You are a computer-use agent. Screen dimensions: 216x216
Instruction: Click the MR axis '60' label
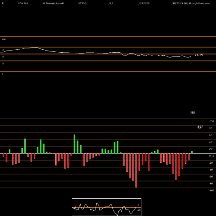pos(211,135)
